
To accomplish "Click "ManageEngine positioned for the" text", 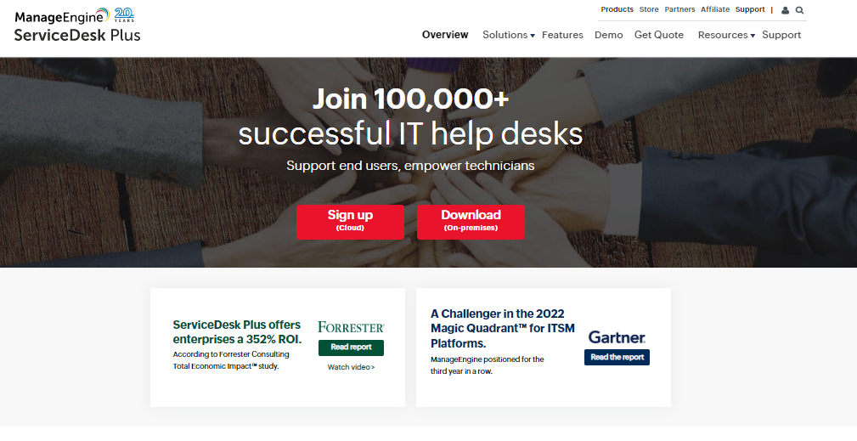I will (x=487, y=359).
